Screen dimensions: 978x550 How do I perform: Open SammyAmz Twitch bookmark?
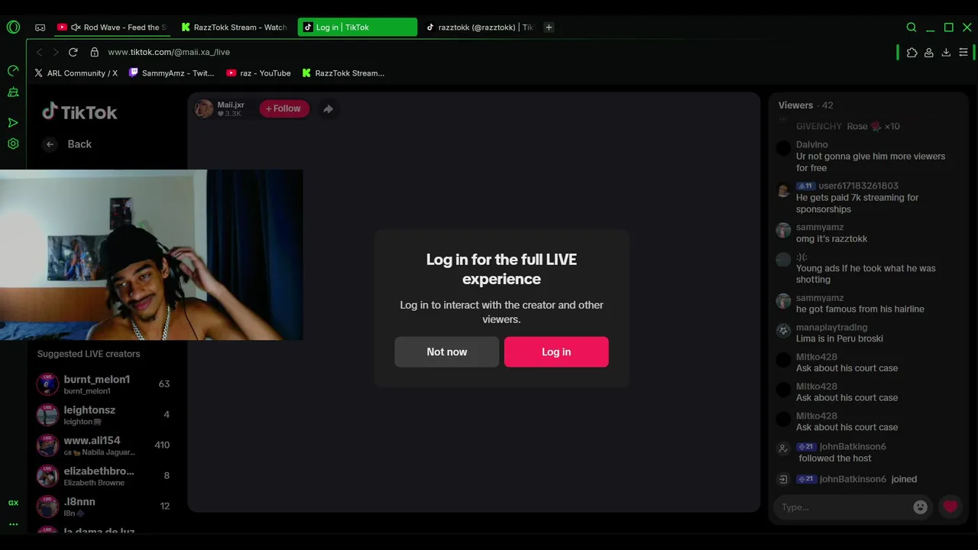pyautogui.click(x=171, y=73)
